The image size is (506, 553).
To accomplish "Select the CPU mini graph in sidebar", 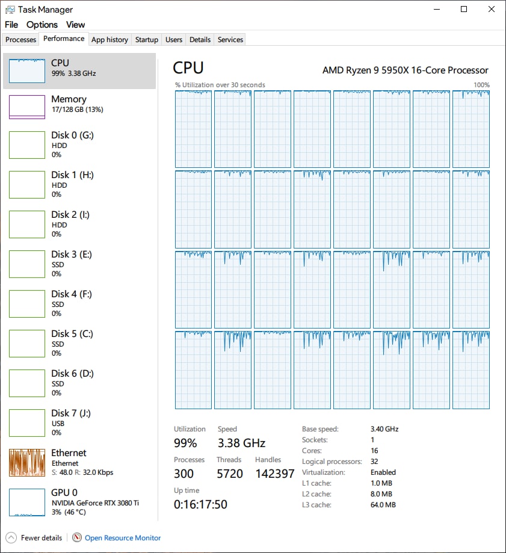I will click(x=27, y=71).
